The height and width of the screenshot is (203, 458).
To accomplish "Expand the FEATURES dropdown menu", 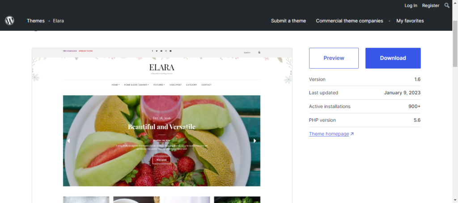I will tap(159, 85).
